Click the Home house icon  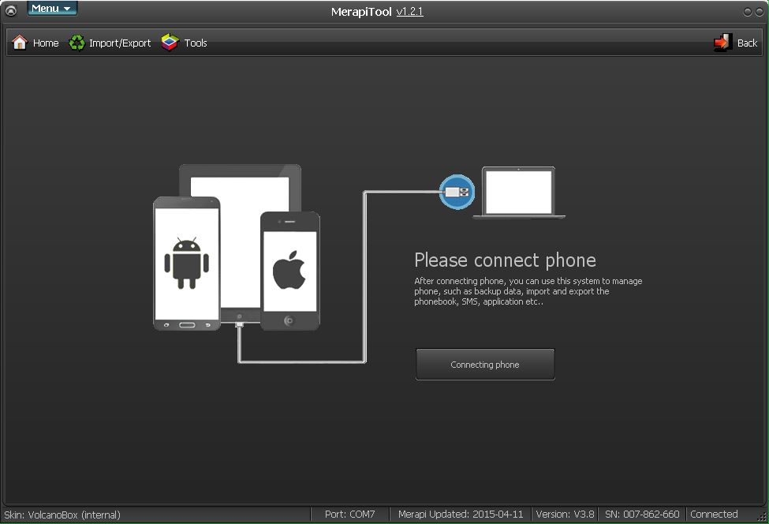click(20, 42)
